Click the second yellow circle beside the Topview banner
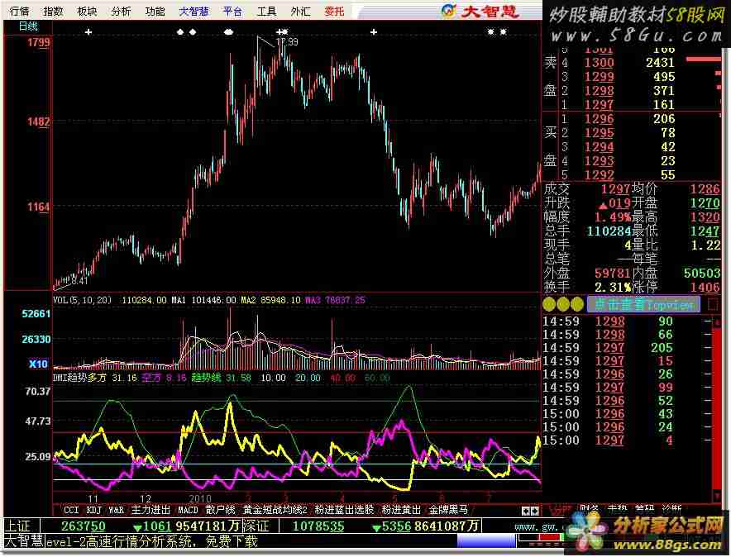Screen dimensions: 731x557 (563, 305)
